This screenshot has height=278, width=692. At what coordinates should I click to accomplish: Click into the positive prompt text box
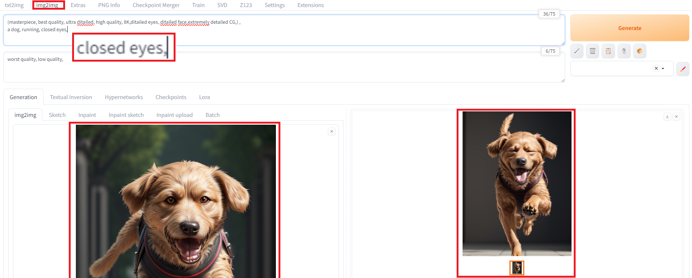tap(284, 30)
